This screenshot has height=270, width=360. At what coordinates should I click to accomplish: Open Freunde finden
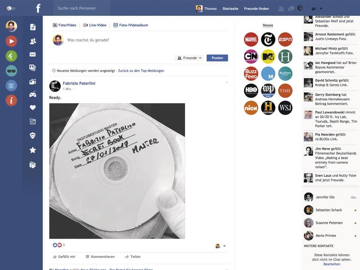pos(257,9)
